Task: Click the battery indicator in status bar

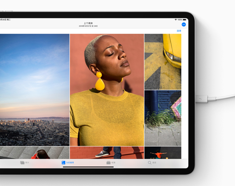Action: (185, 20)
